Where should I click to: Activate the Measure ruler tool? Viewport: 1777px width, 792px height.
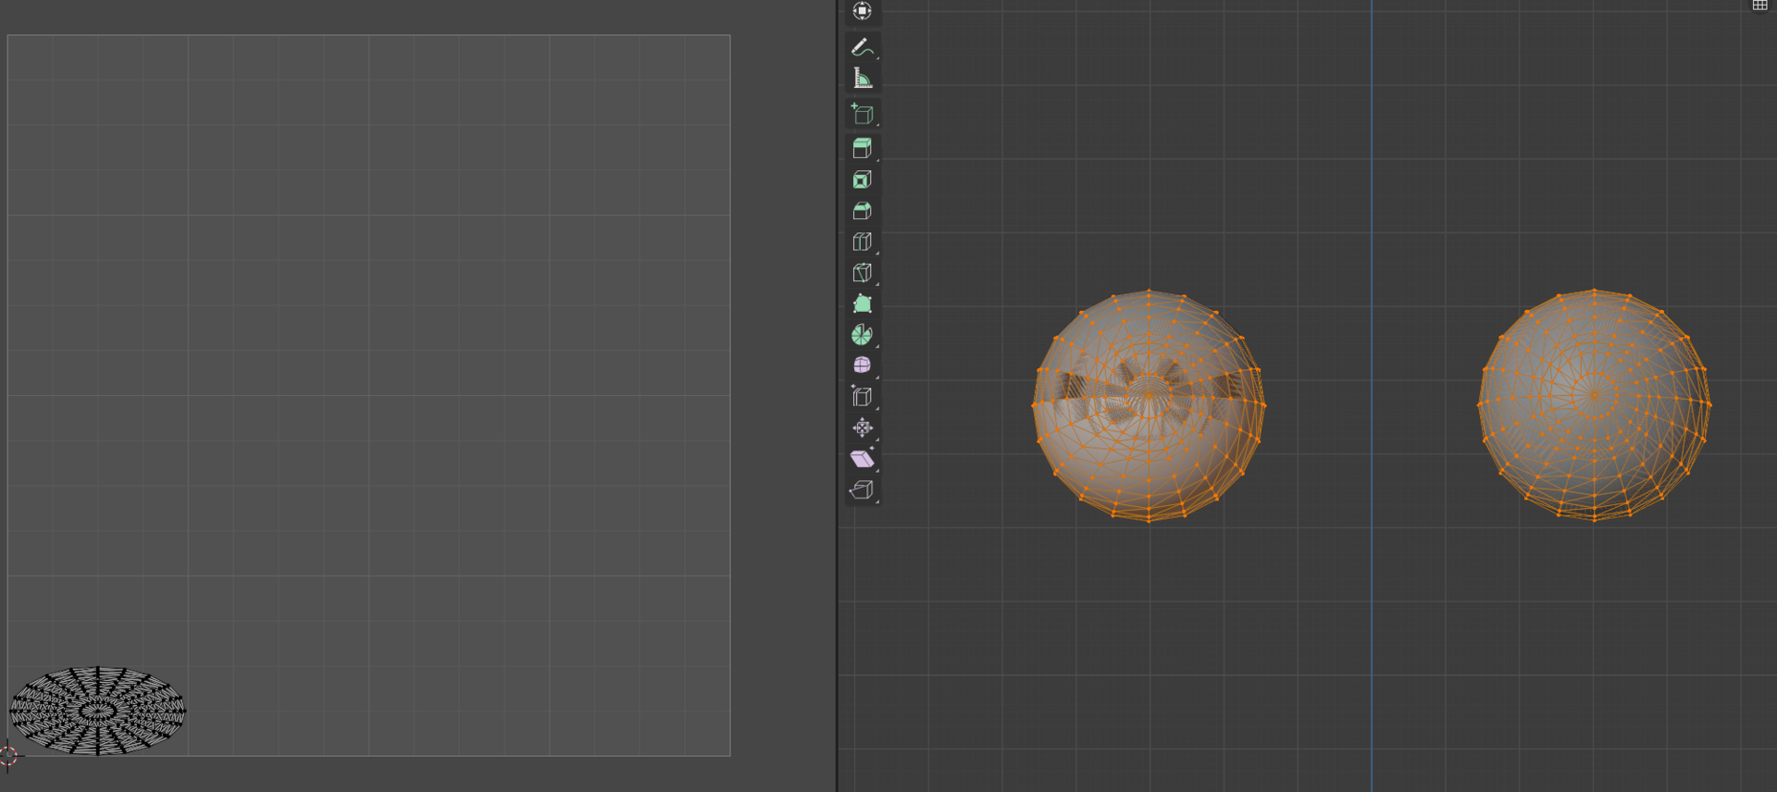pos(862,78)
